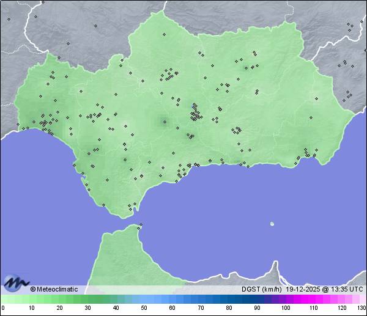Click the DGST (km/h) label
The image size is (367, 316).
[261, 289]
